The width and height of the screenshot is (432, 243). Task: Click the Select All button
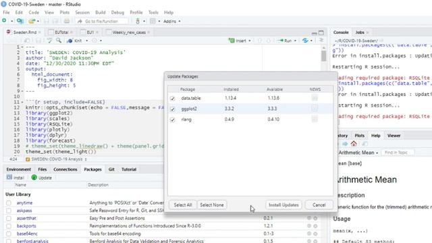click(x=183, y=205)
